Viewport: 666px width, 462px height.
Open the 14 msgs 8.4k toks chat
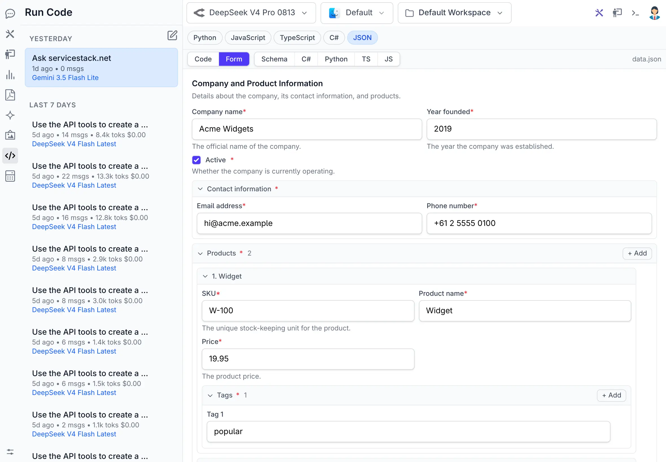(x=101, y=134)
